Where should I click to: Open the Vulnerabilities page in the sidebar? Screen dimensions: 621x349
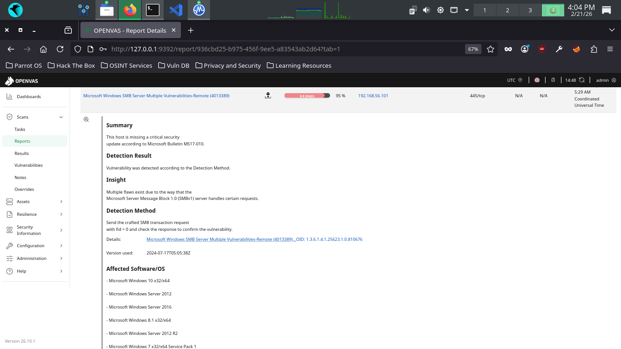[29, 165]
